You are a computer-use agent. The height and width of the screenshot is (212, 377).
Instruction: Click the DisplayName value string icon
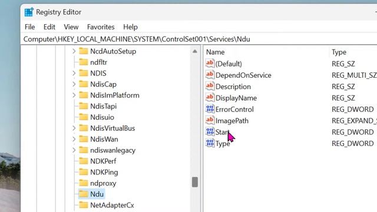tap(210, 98)
